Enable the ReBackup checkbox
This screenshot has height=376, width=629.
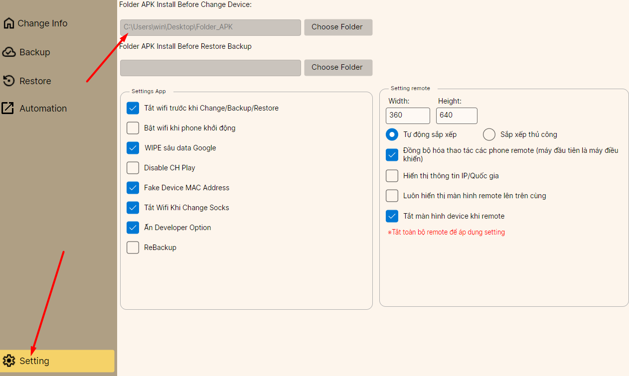coord(133,248)
